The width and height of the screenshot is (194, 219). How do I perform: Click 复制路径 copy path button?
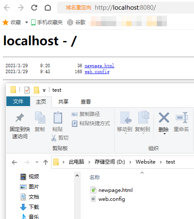[86, 114]
